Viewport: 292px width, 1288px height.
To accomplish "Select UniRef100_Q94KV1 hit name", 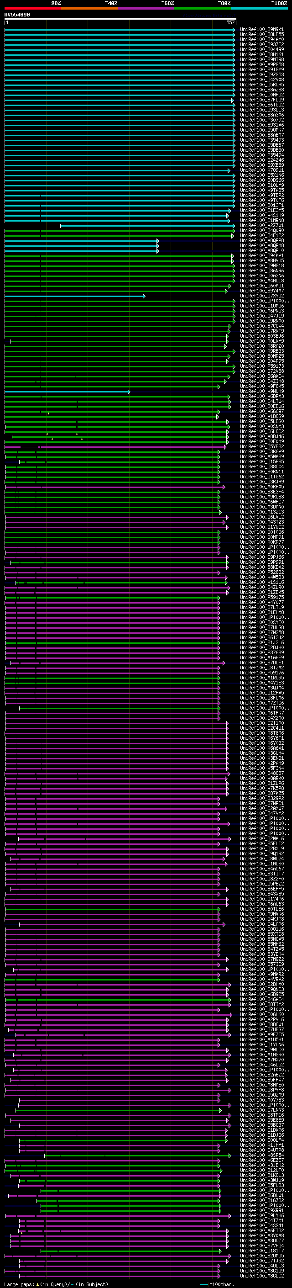I will pyautogui.click(x=261, y=255).
